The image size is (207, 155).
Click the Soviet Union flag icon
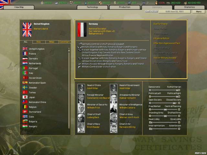tap(25, 78)
